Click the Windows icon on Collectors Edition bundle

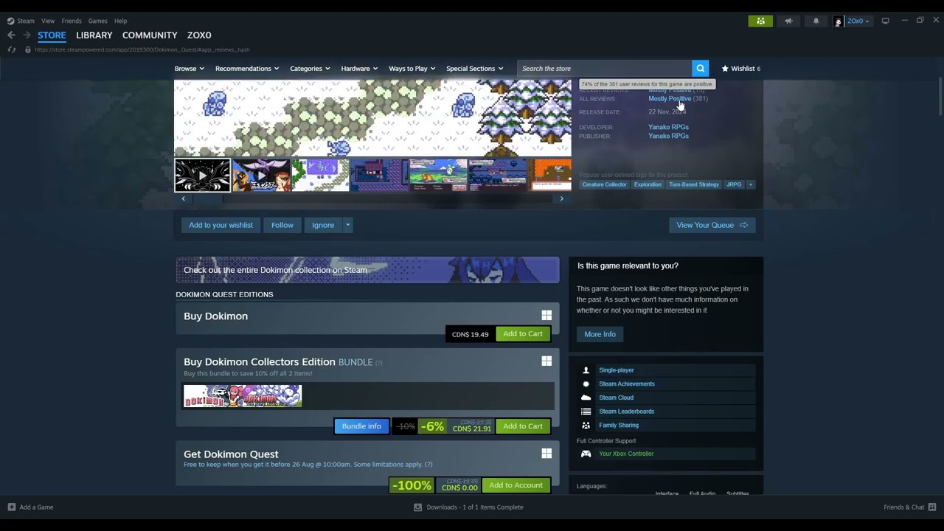(x=546, y=361)
